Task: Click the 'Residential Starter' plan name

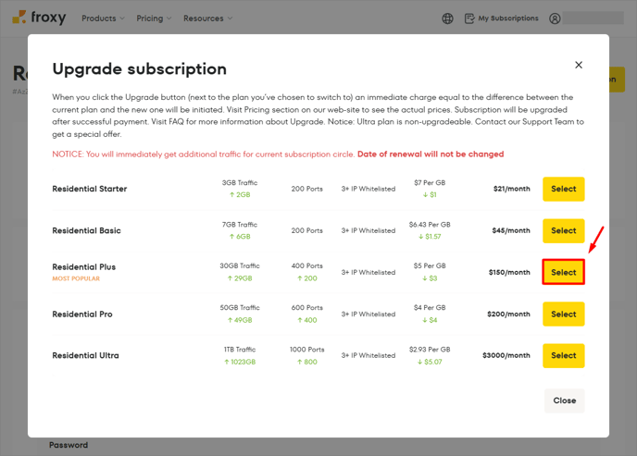Action: coord(90,189)
